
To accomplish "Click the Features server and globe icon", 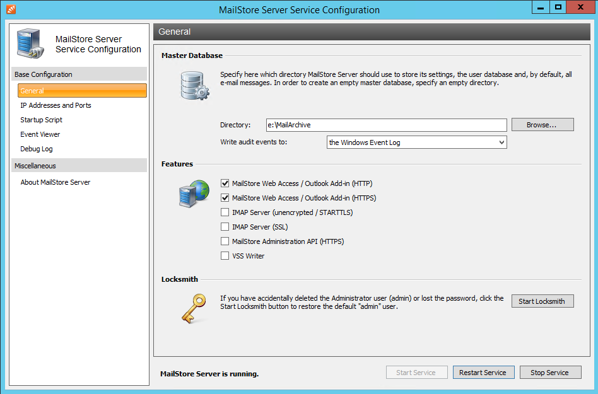I will point(194,194).
